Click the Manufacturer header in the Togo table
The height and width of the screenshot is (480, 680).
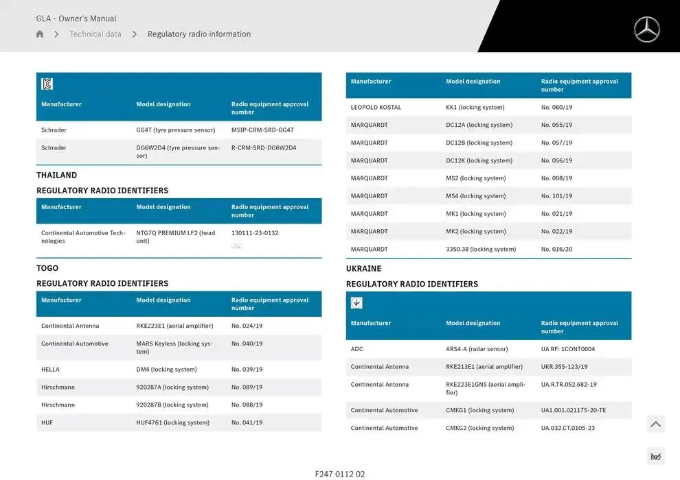[61, 300]
